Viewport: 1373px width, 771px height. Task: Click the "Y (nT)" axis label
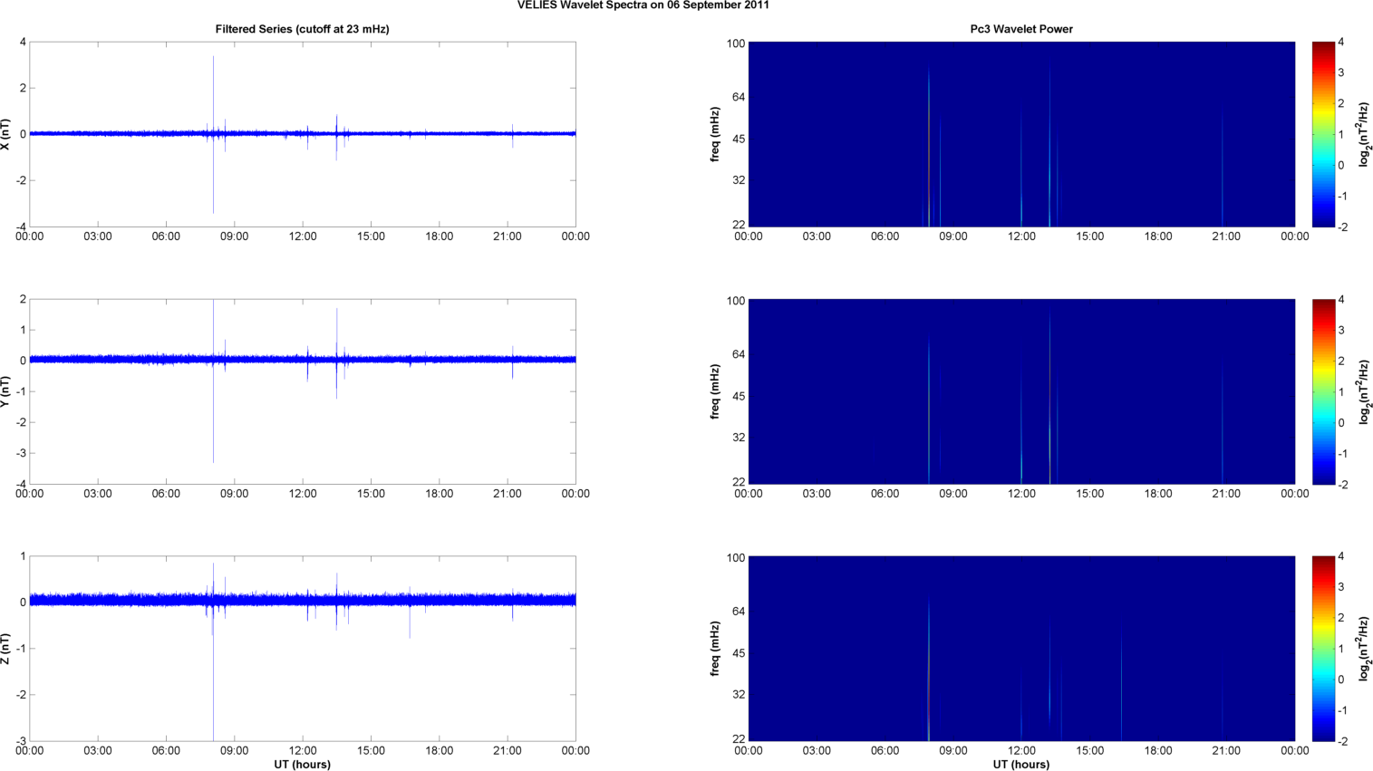click(6, 391)
